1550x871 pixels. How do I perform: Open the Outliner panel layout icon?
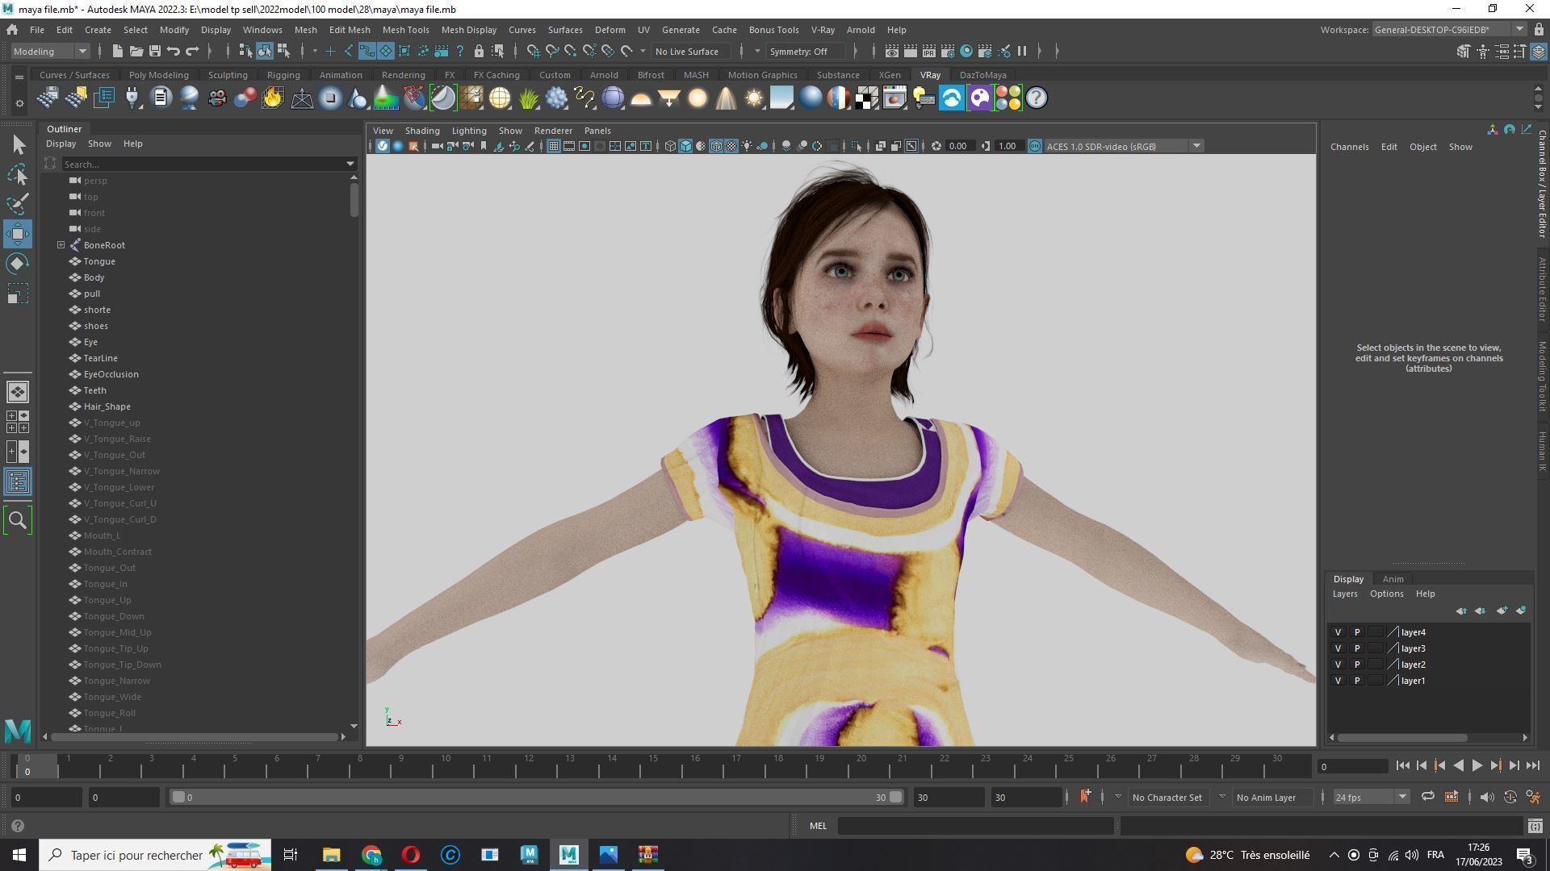[18, 482]
